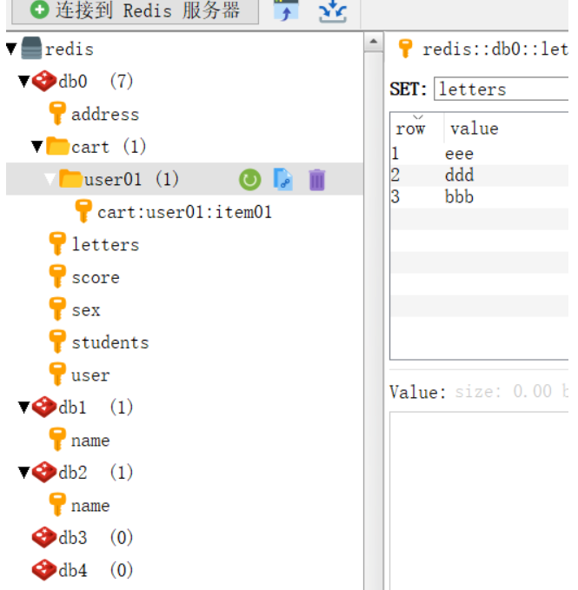Select the table cell eee

click(x=459, y=154)
